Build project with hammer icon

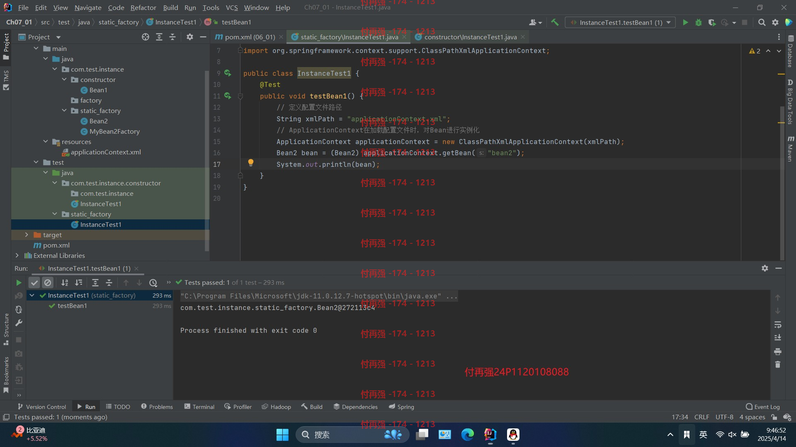[x=555, y=22]
